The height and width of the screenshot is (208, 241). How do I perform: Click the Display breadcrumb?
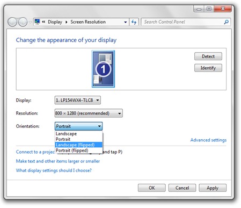(55, 22)
